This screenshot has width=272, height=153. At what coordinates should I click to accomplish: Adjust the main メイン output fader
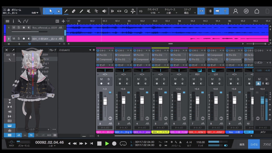pos(262,100)
